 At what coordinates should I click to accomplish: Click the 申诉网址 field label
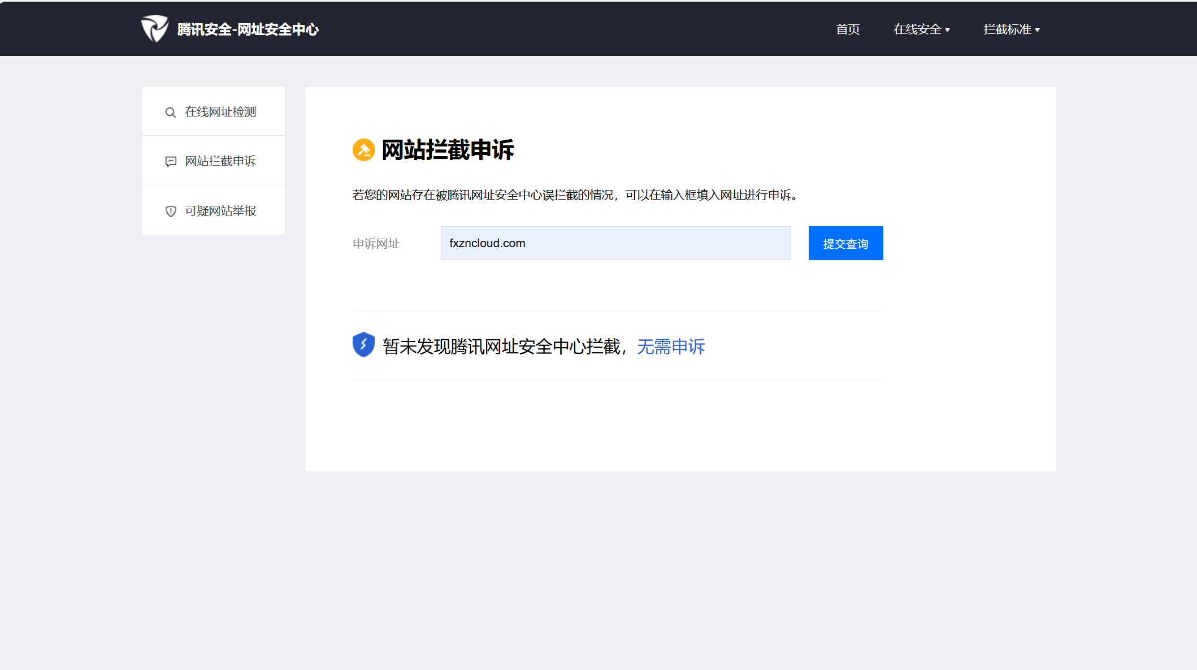[x=376, y=244]
